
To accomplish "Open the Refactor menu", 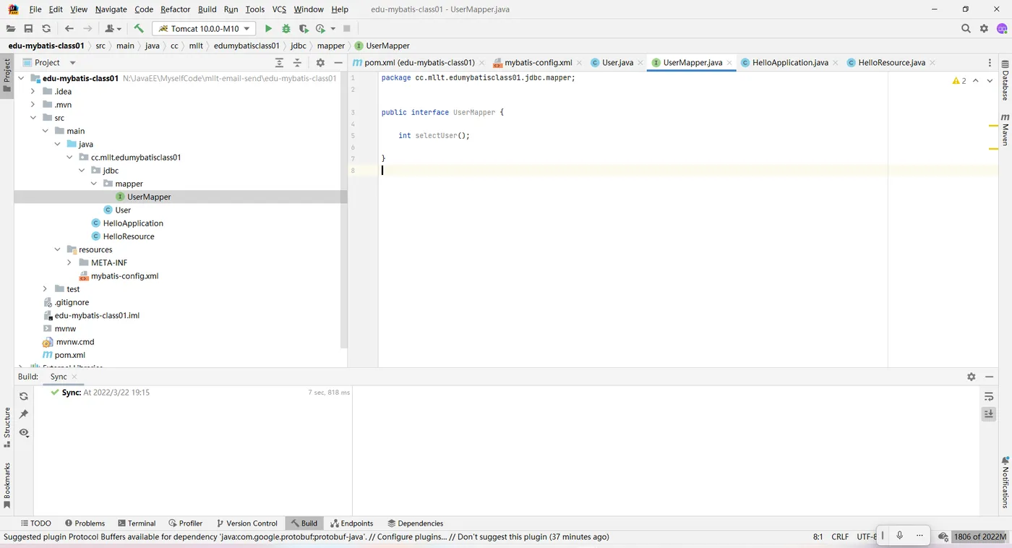I will (176, 9).
